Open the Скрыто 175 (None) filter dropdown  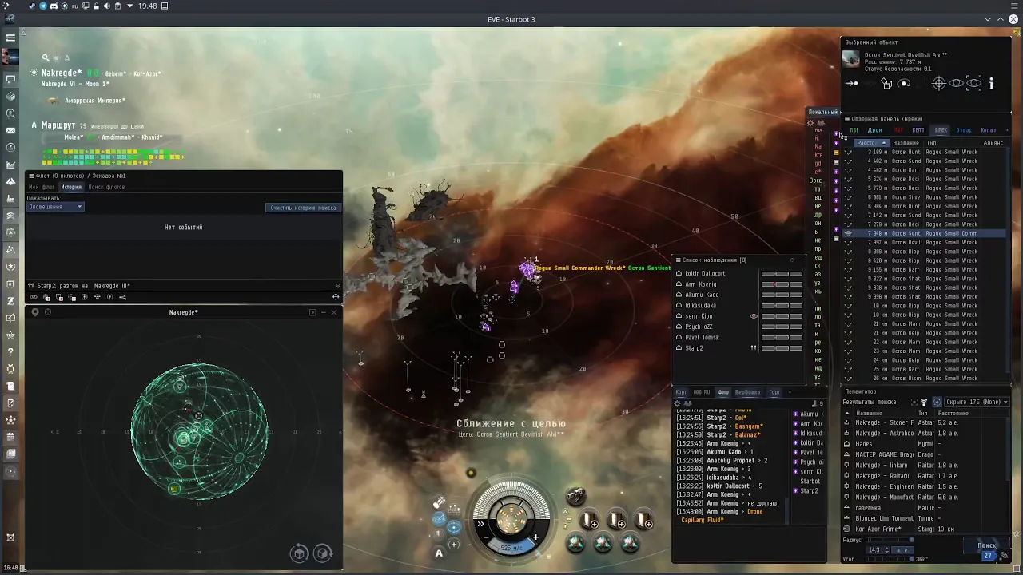tap(977, 402)
